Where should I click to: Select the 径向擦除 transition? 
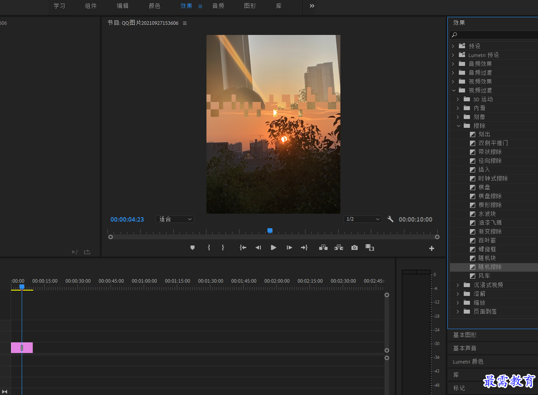490,161
